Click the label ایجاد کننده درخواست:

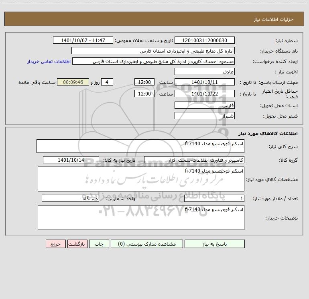pyautogui.click(x=275, y=61)
